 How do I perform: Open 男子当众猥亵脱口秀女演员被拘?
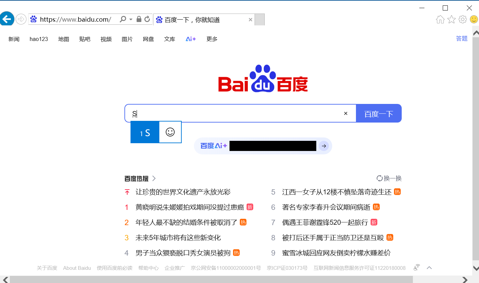point(183,253)
